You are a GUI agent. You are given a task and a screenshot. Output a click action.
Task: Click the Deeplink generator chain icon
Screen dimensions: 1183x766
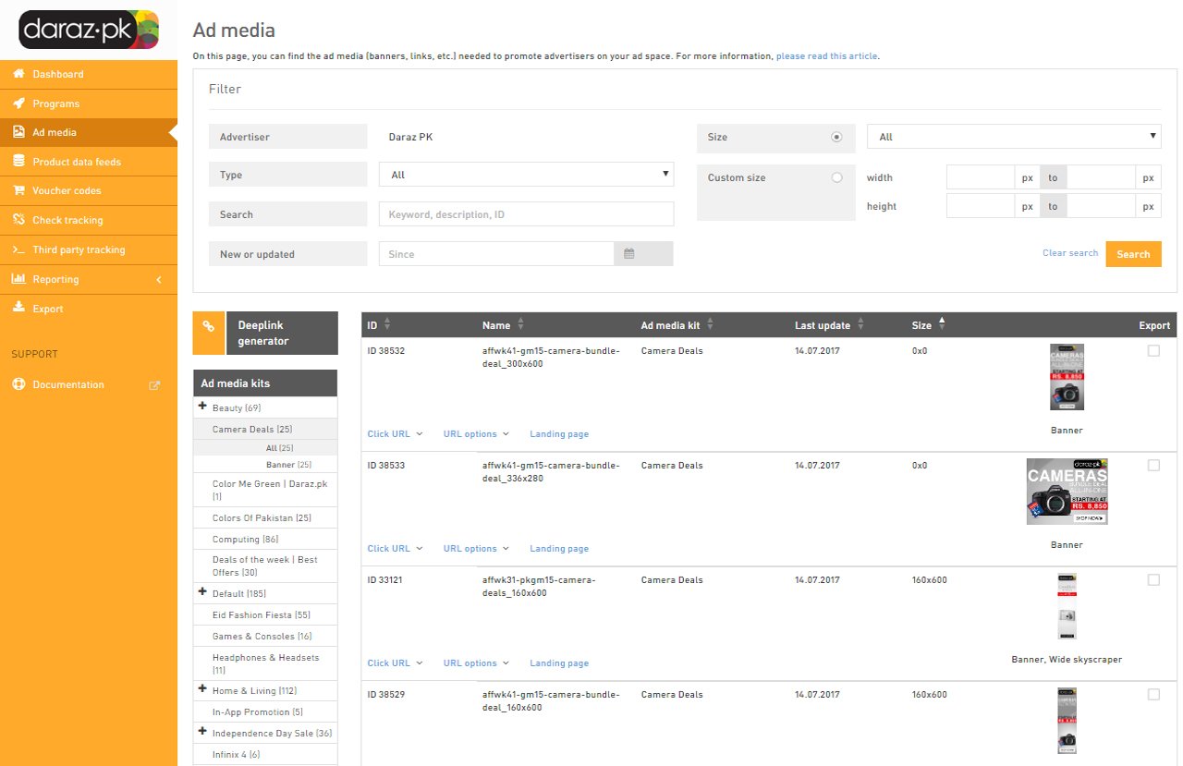209,326
